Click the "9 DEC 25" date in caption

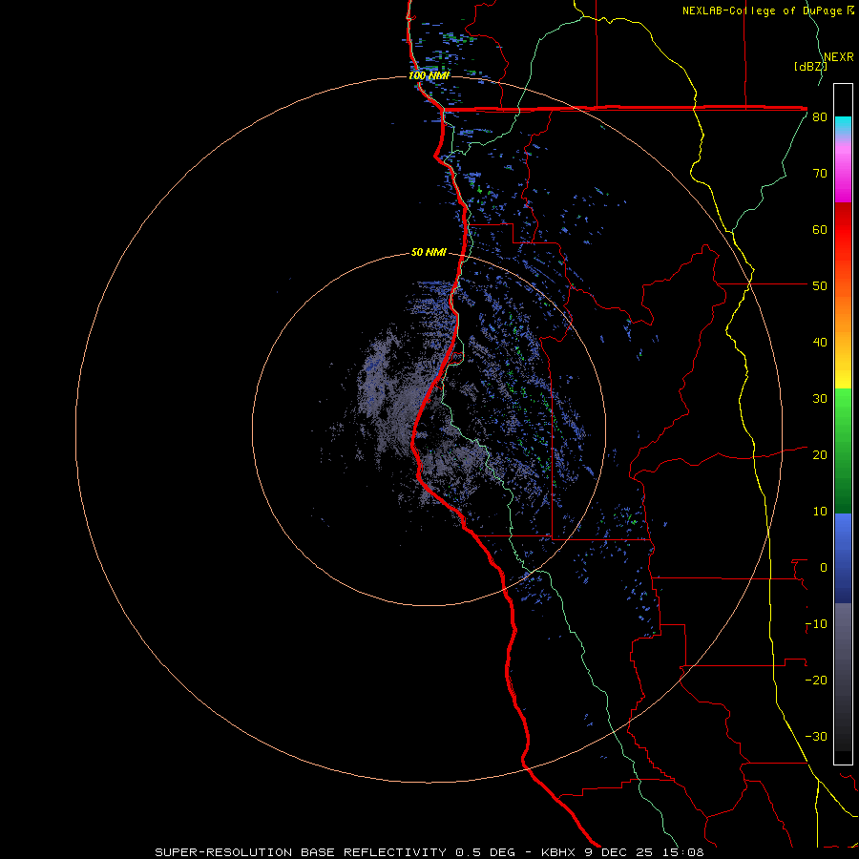[x=618, y=852]
